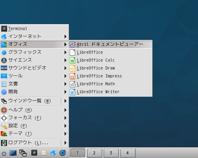Click the Documents (文書) menu icon

coord(4,84)
